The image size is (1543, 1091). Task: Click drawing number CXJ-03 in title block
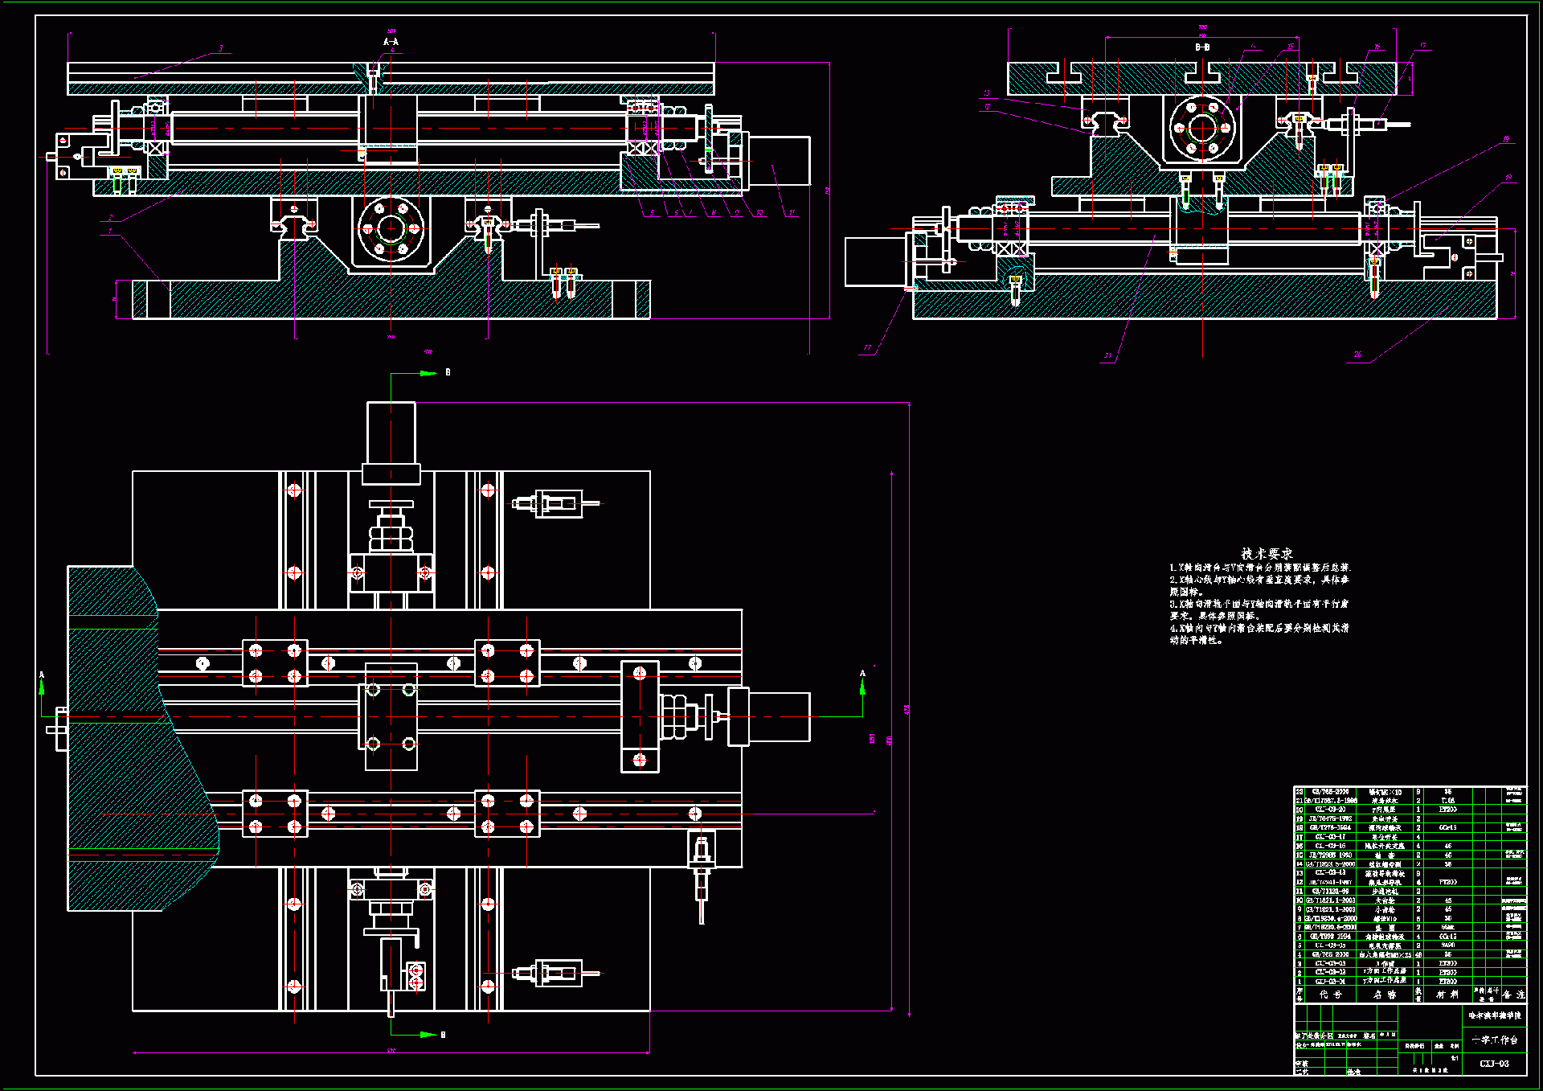1494,1064
